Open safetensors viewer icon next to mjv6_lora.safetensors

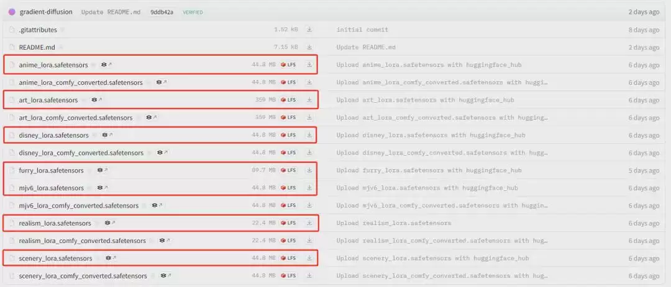(103, 187)
